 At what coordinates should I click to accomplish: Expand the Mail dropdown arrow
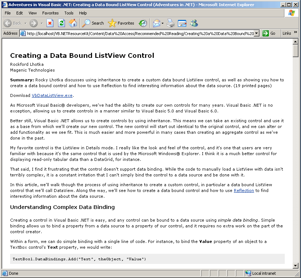(163, 23)
